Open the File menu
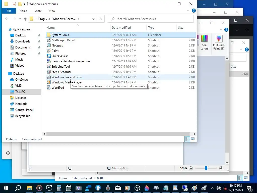 9,11
